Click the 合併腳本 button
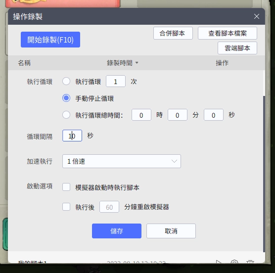The image size is (275, 273). pyautogui.click(x=173, y=33)
